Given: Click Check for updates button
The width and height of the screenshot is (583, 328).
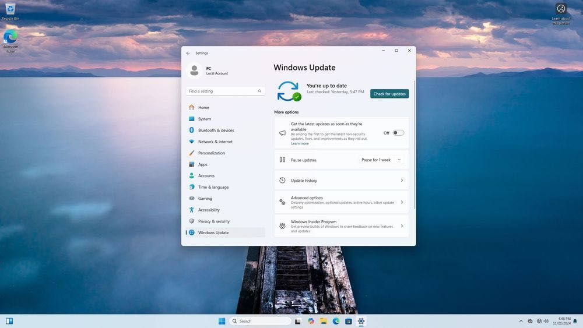Looking at the screenshot, I should [389, 94].
